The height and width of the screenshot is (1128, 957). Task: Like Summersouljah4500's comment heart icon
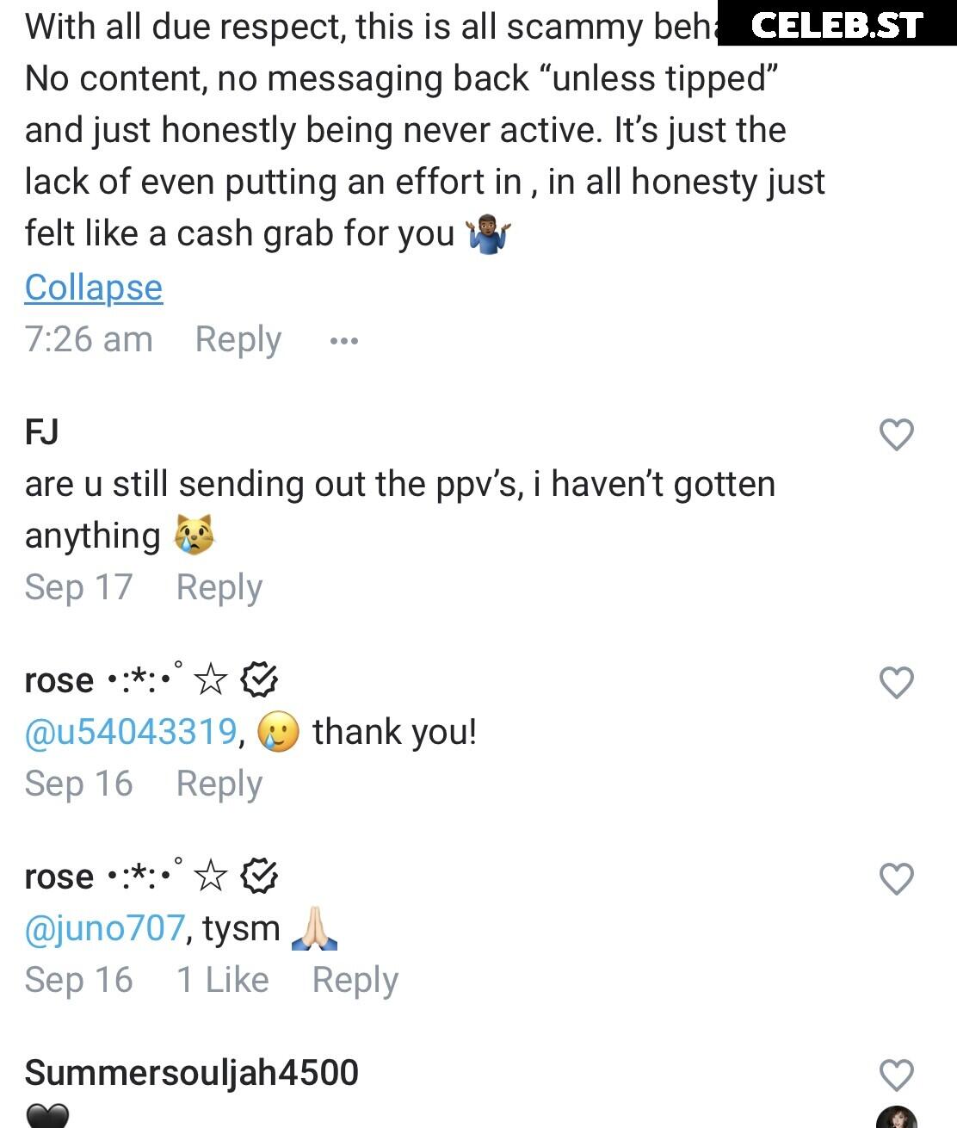[x=896, y=1075]
